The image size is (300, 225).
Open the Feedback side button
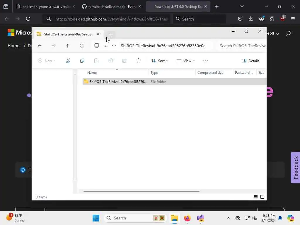(295, 168)
